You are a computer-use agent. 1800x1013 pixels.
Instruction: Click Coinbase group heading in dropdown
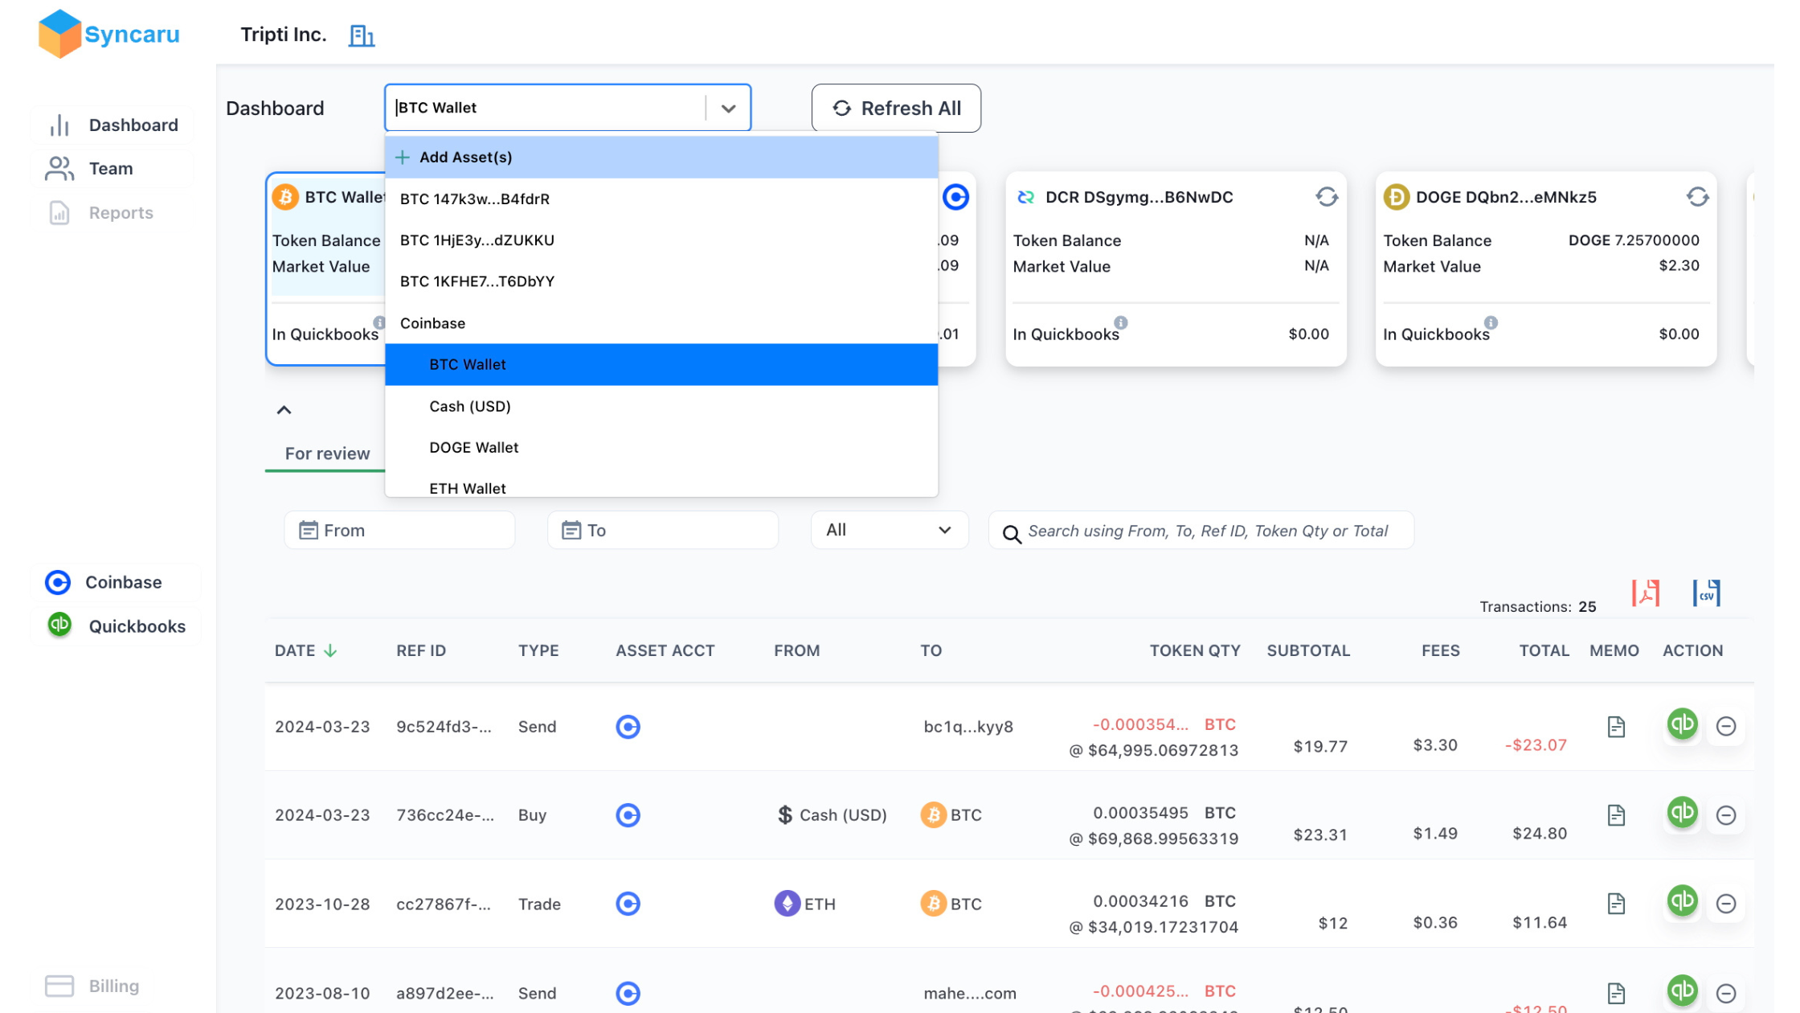[661, 323]
